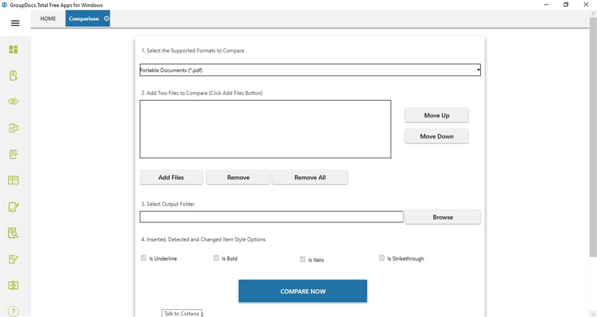Click the vertical scrollbar on the right
This screenshot has height=317, width=597.
594,137
